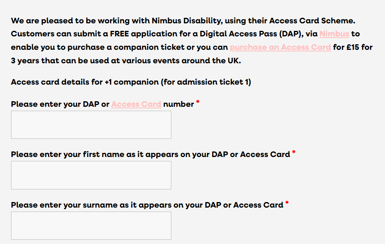Click the required asterisk after the surname label
385x244 pixels.
(287, 204)
